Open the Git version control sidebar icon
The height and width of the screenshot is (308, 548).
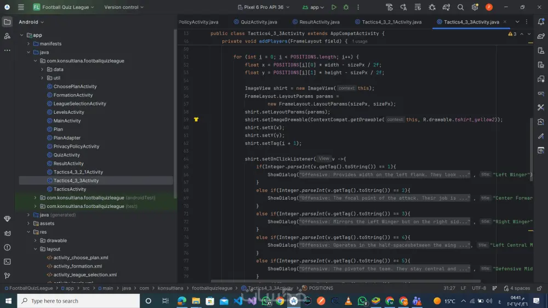[x=7, y=276]
